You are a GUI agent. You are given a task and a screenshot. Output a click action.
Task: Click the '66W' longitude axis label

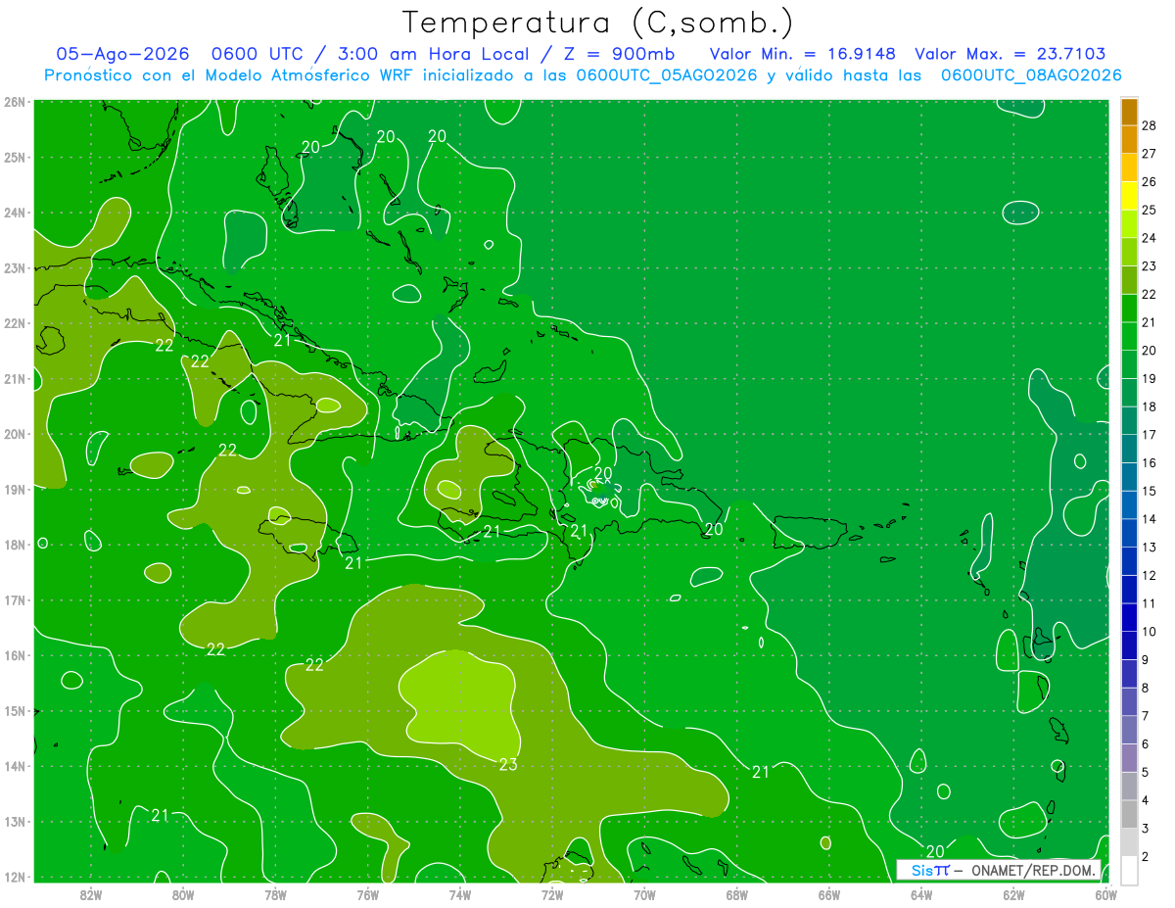click(828, 893)
